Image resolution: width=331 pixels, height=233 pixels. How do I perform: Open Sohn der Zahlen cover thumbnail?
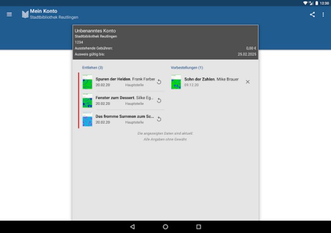pos(176,82)
